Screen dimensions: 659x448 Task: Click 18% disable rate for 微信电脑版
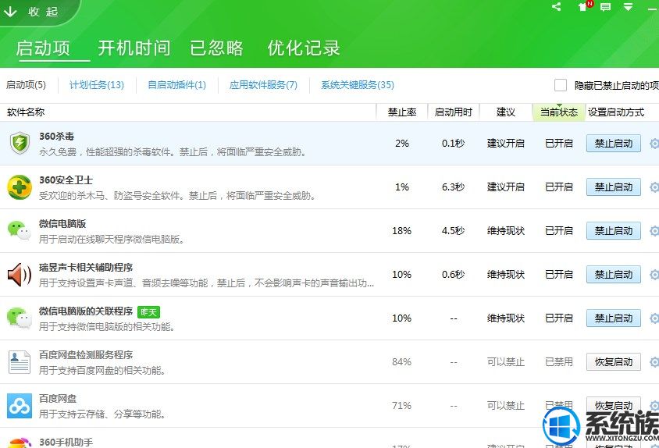click(402, 231)
